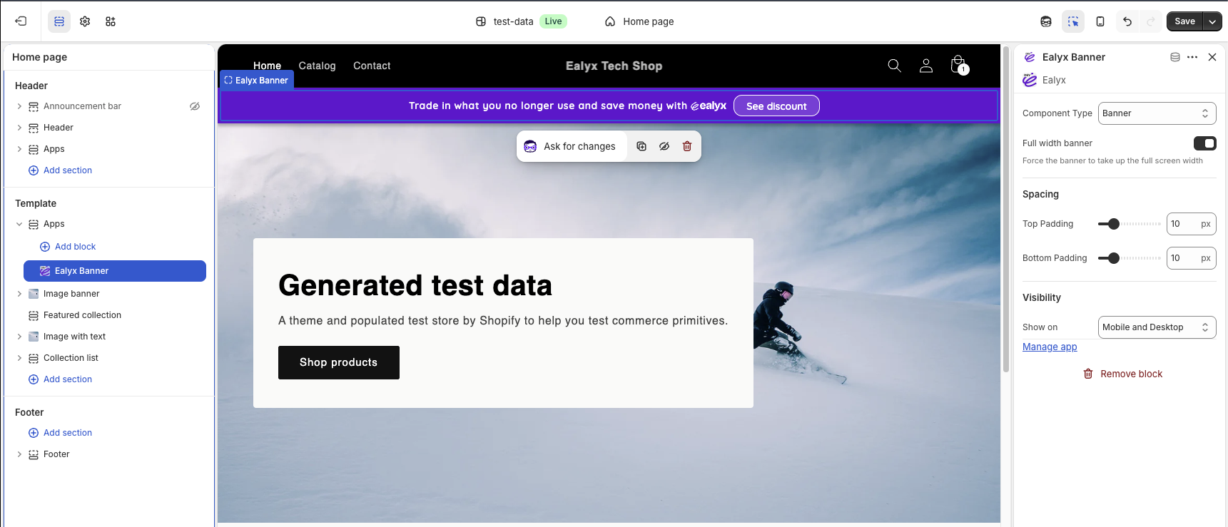This screenshot has height=527, width=1228.
Task: Open the Show on visibility dropdown
Action: pos(1156,327)
